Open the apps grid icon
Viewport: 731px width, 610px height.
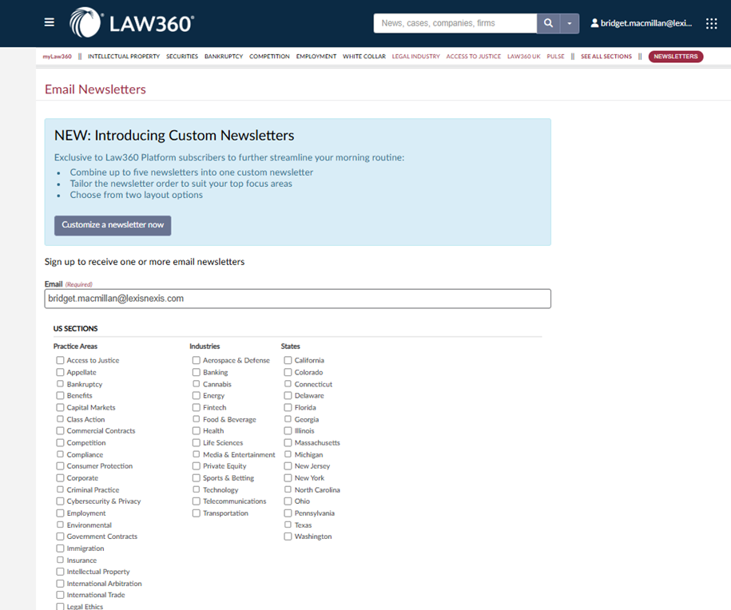[x=711, y=23]
